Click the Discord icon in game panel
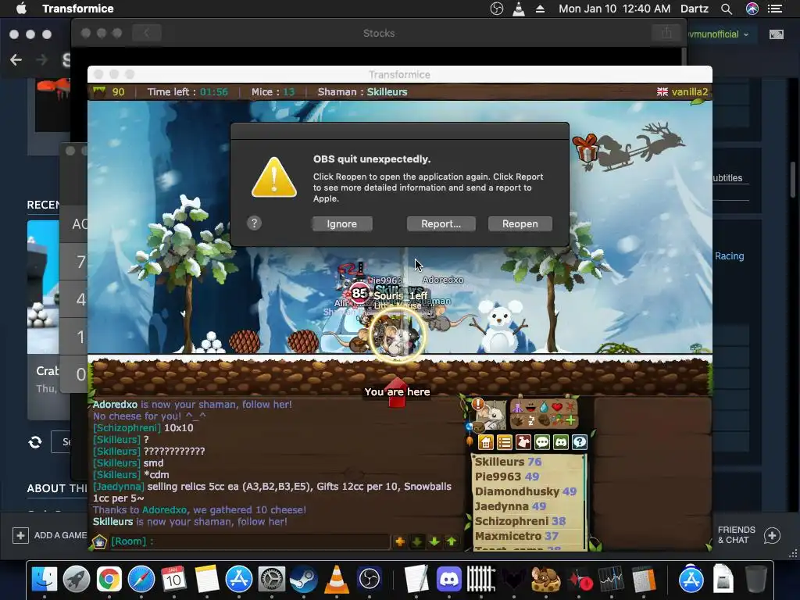The height and width of the screenshot is (600, 800). (x=561, y=442)
